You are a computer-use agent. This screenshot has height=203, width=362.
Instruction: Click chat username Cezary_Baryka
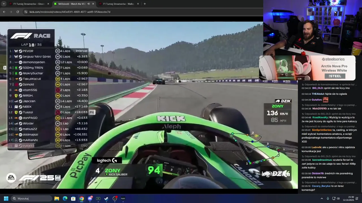tap(322, 186)
